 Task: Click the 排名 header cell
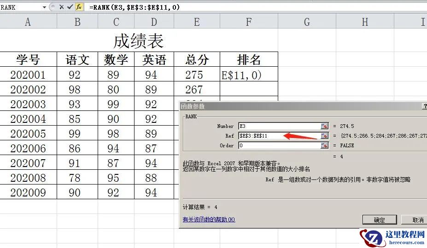pyautogui.click(x=249, y=59)
